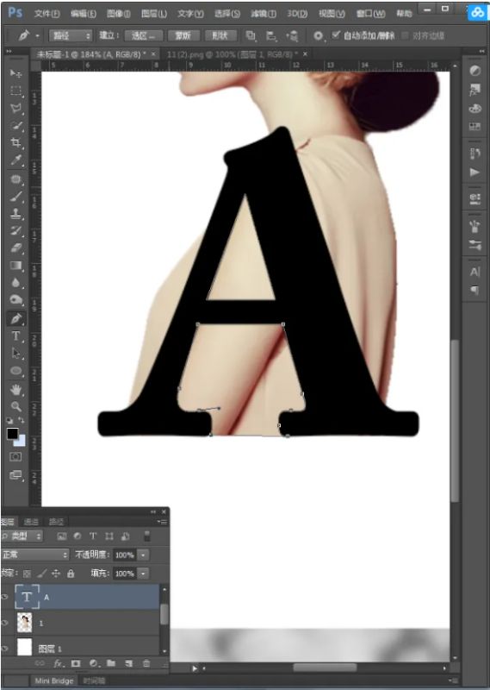Viewport: 490px width, 690px height.
Task: Activate the Zoom magnifier tool
Action: (16, 406)
